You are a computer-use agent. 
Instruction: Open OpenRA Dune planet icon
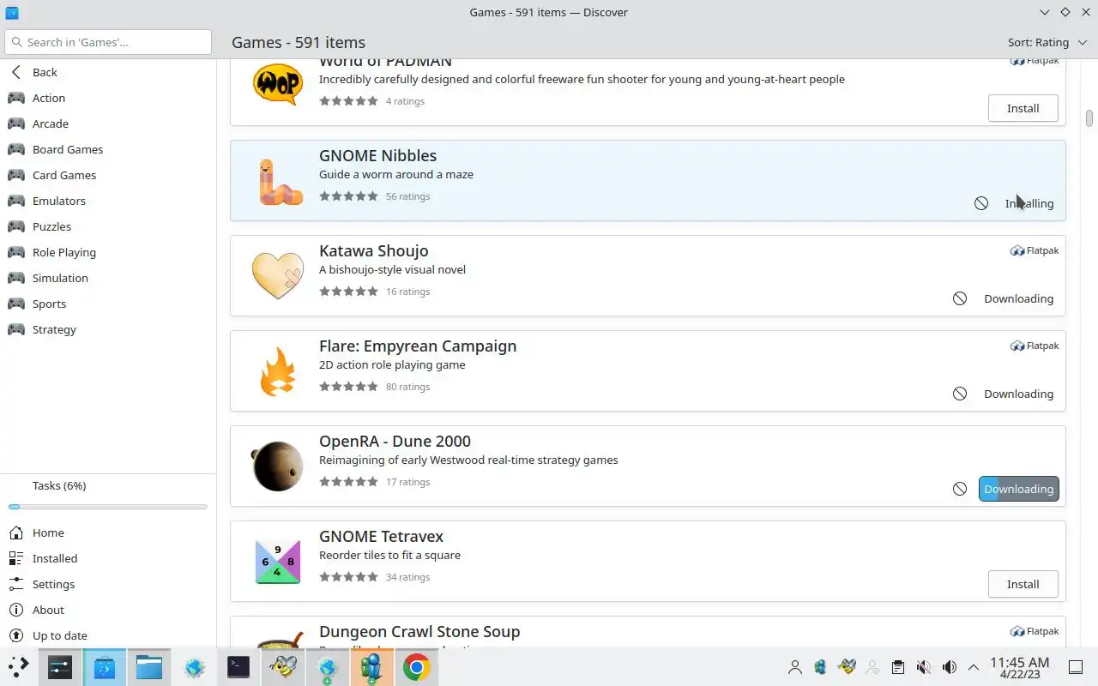coord(278,466)
